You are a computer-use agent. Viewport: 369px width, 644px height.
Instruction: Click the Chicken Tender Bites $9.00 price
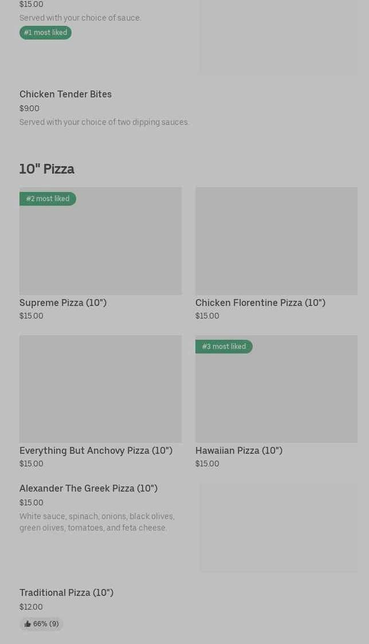(x=29, y=108)
